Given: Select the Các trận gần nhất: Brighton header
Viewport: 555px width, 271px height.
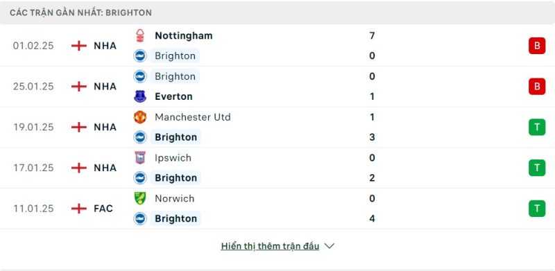Looking at the screenshot, I should pyautogui.click(x=80, y=12).
